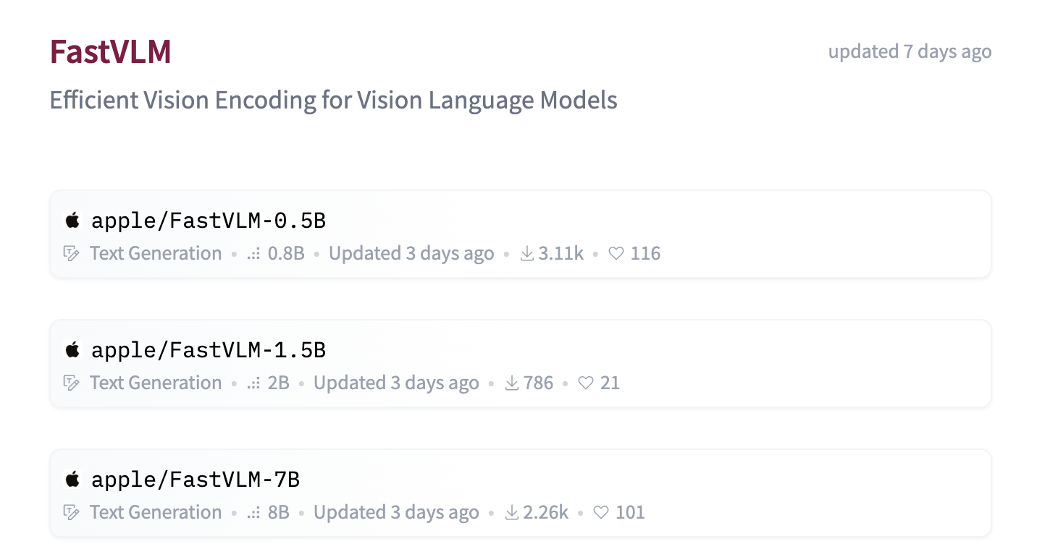This screenshot has width=1037, height=557.
Task: Click the download icon next to 3.11k
Action: click(527, 253)
